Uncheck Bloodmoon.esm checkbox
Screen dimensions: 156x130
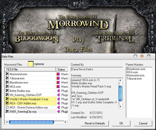point(7,82)
